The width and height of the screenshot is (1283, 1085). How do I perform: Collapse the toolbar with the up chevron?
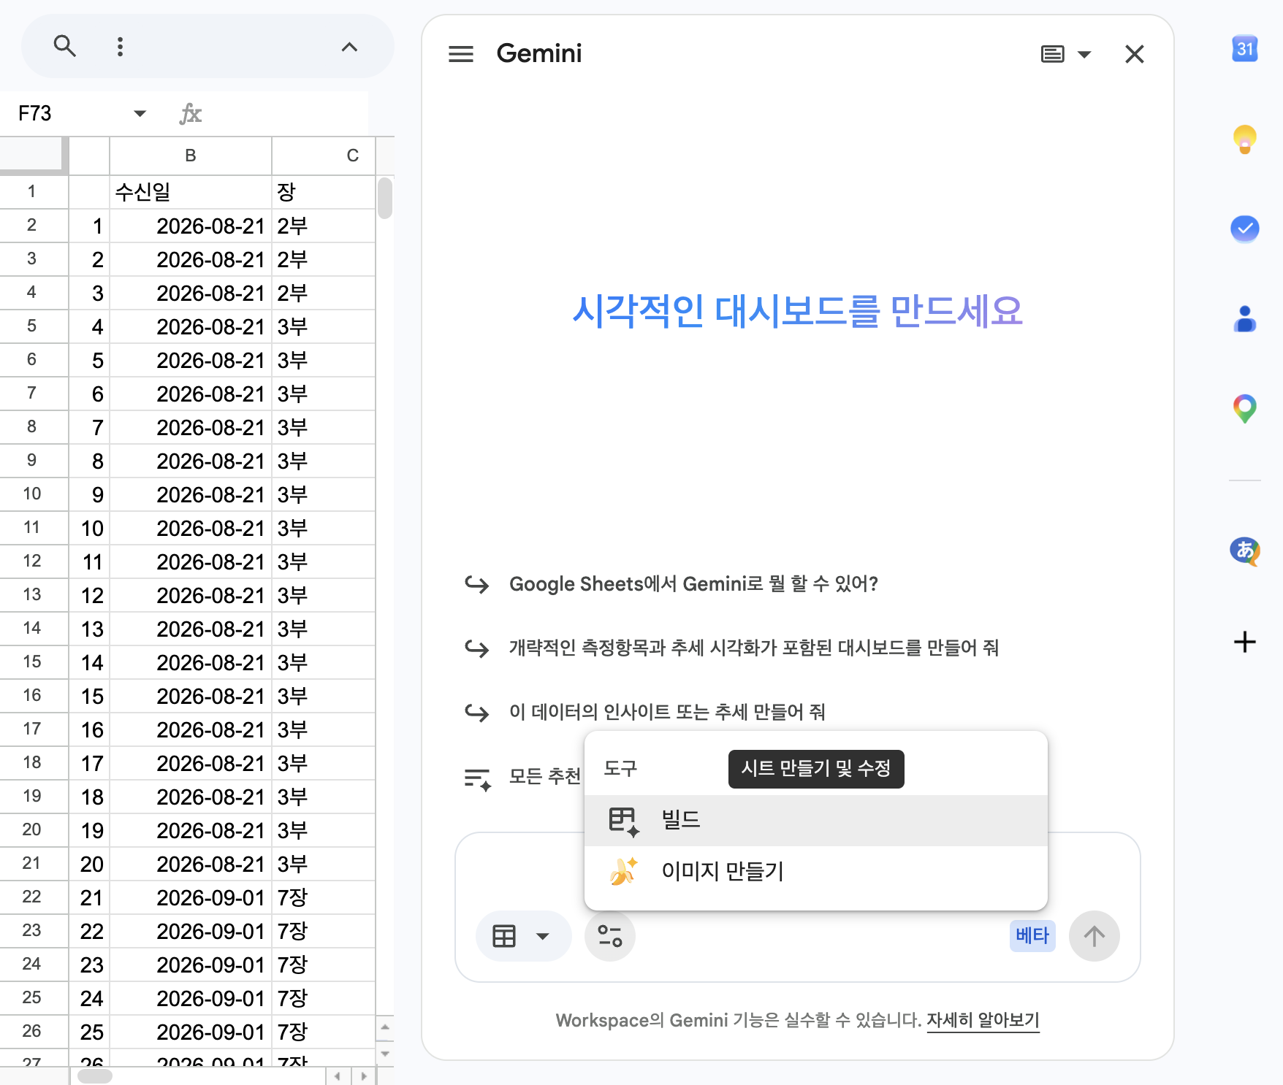coord(349,47)
